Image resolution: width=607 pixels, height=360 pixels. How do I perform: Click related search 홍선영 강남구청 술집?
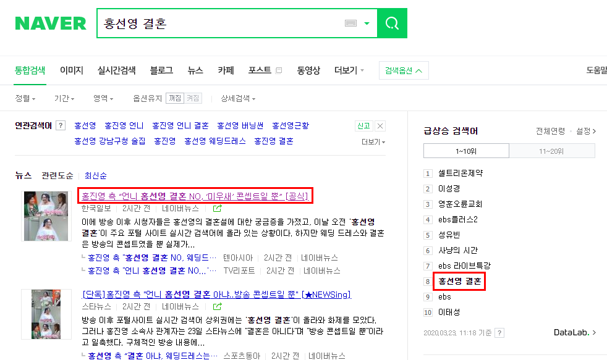pos(109,141)
